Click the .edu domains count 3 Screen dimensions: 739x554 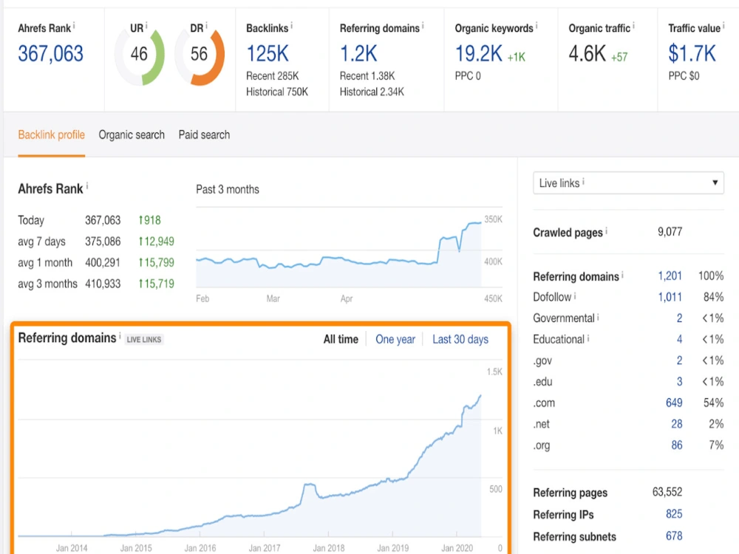679,382
